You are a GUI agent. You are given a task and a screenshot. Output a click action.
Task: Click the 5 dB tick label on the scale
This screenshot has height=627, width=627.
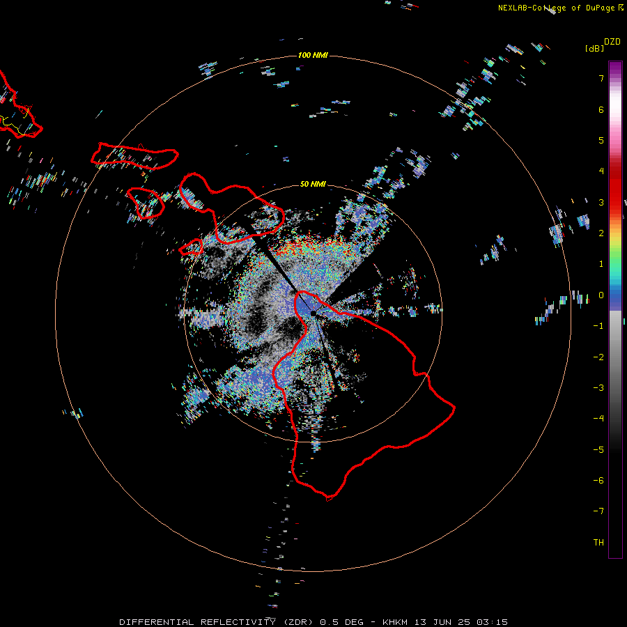601,140
